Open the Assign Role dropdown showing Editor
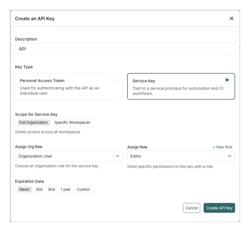The height and width of the screenshot is (232, 250). point(181,156)
